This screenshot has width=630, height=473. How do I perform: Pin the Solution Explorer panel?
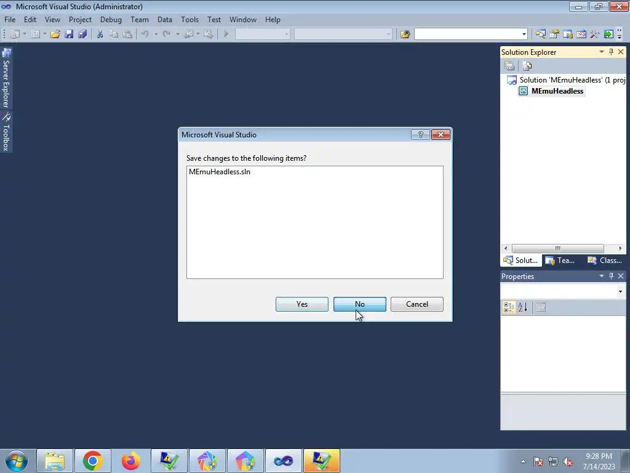[611, 52]
